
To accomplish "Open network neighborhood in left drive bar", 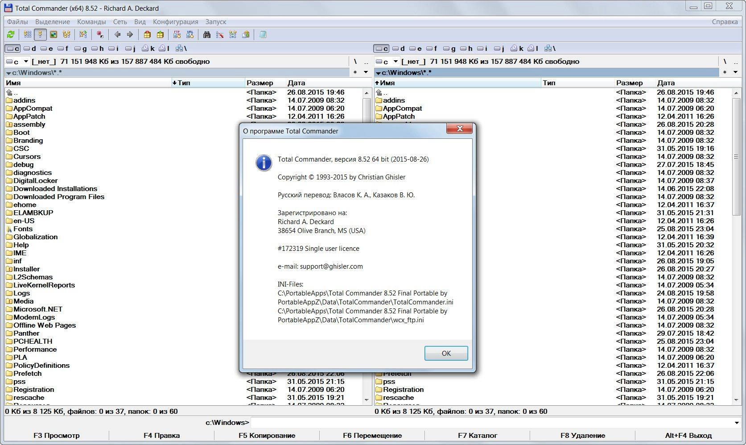I will click(181, 48).
